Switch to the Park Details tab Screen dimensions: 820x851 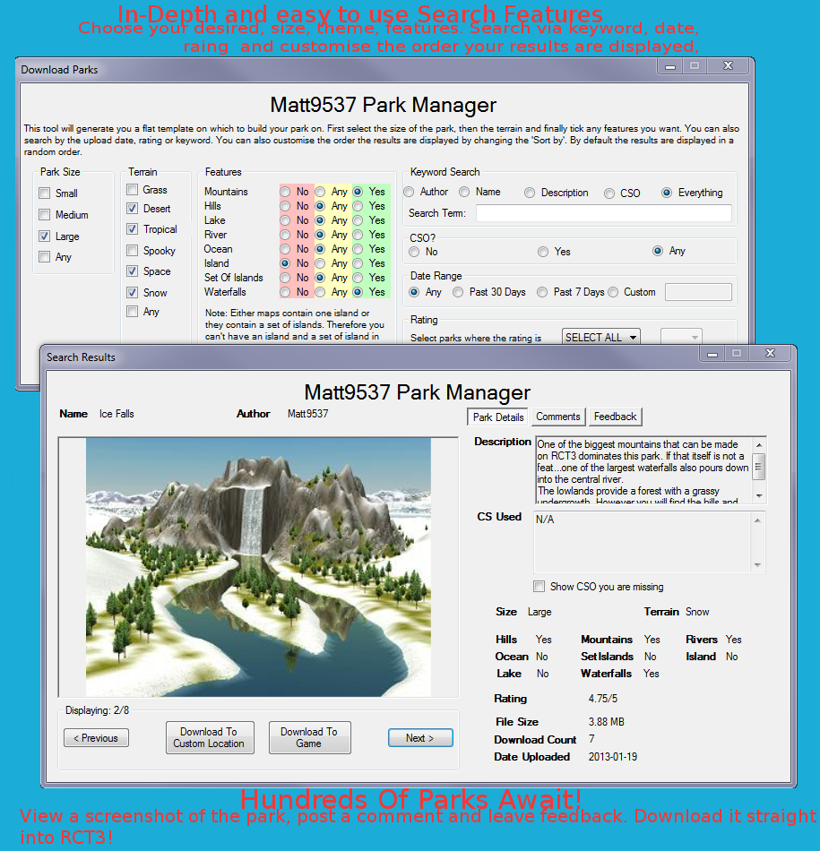tap(497, 417)
